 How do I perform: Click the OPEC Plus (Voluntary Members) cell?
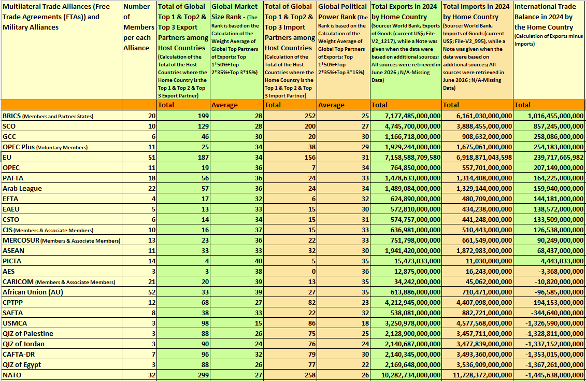pyautogui.click(x=62, y=147)
